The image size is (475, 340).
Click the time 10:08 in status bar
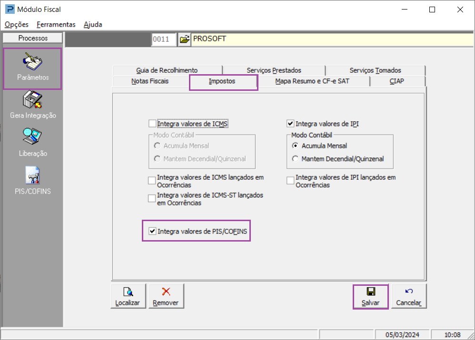(x=452, y=335)
